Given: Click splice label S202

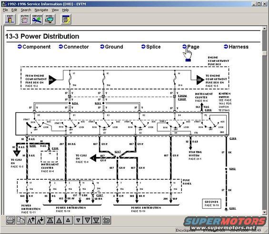Looking at the screenshot, I should click(x=232, y=169).
